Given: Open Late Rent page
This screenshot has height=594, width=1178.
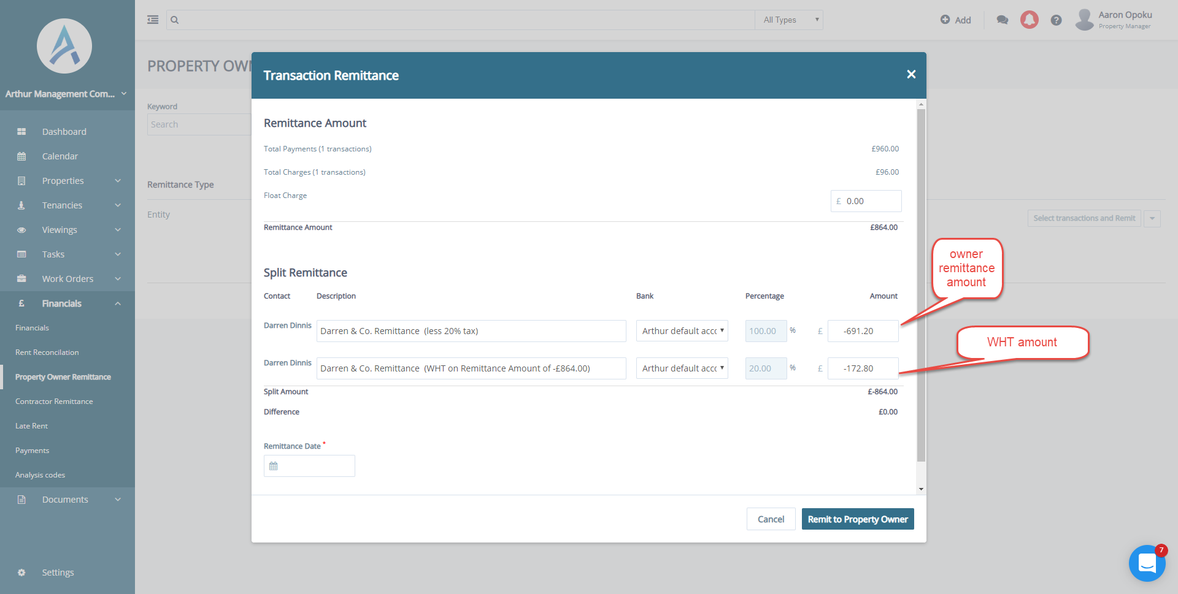Looking at the screenshot, I should [x=31, y=426].
